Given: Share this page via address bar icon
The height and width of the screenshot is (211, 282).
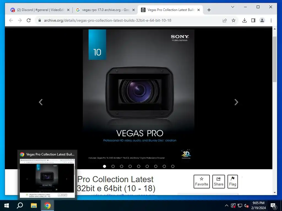Looking at the screenshot, I should (x=225, y=20).
